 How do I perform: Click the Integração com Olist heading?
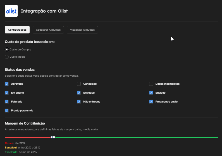click(44, 11)
